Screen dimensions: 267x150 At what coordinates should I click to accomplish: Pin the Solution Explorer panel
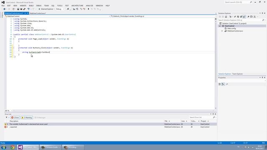[x=262, y=13]
